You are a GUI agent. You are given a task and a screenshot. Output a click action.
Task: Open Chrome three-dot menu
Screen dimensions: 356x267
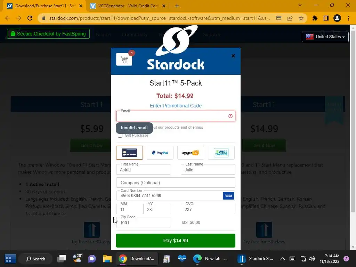pos(348,18)
